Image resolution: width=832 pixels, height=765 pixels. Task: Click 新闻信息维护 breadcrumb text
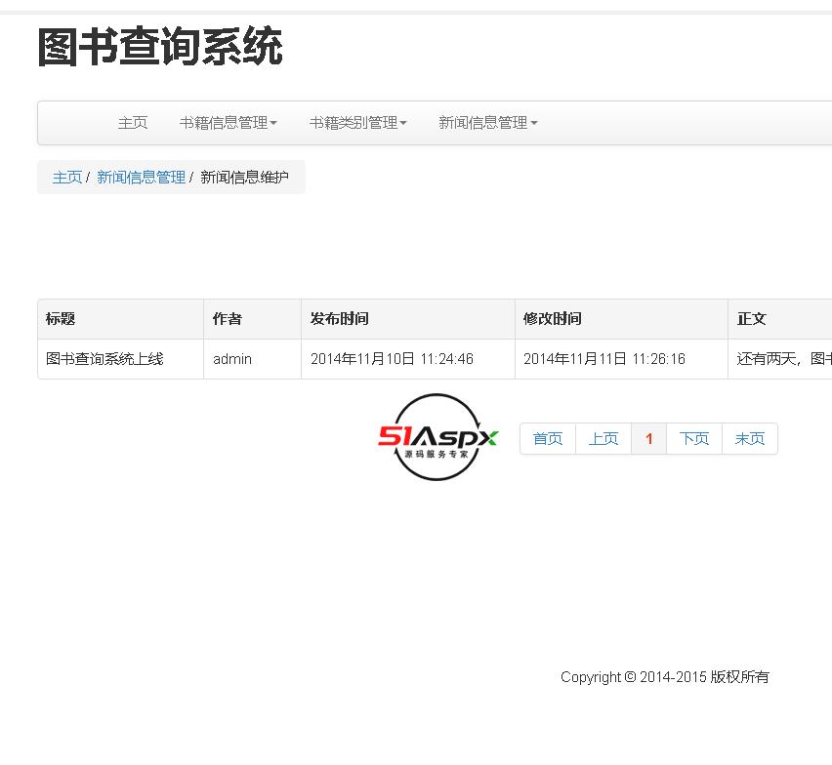(244, 177)
